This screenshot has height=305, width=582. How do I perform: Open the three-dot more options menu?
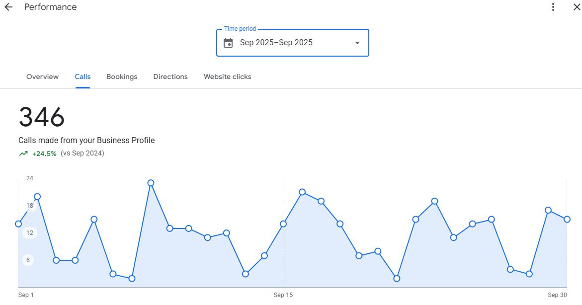(x=553, y=7)
